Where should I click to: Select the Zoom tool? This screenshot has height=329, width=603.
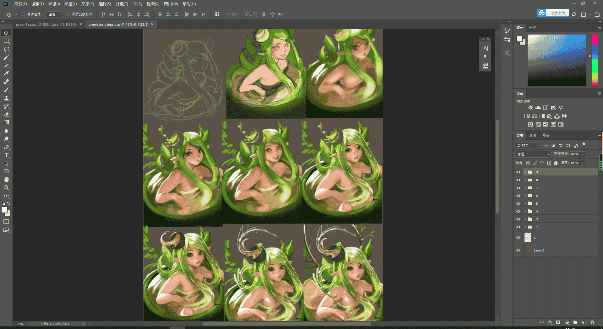point(6,188)
